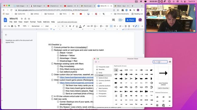Click the Print icon in Docs toolbar
Viewport: 197px width, 110px height.
click(12, 26)
